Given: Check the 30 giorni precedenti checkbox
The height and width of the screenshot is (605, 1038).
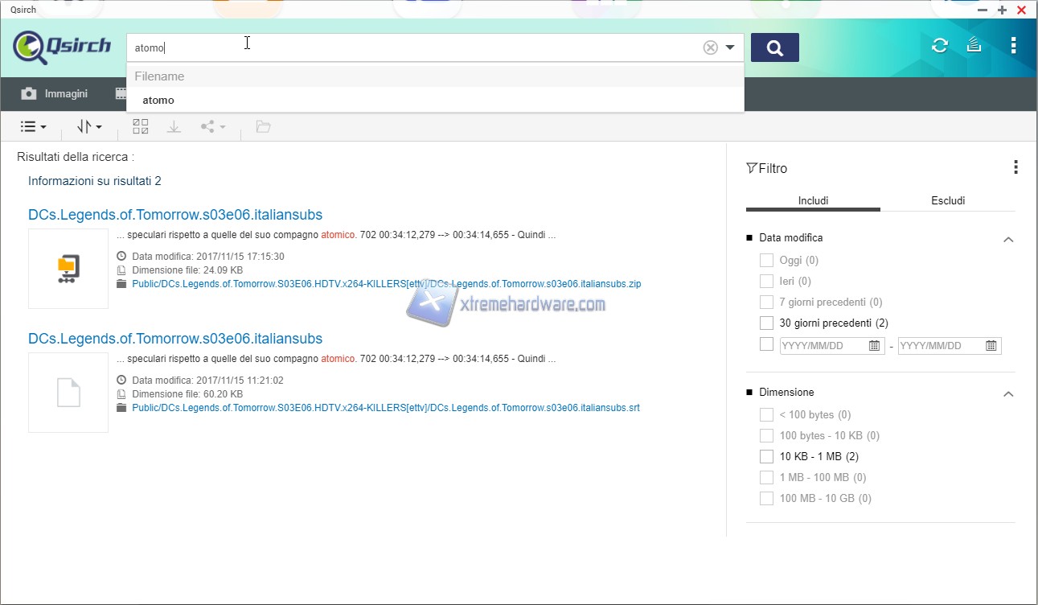Looking at the screenshot, I should tap(766, 323).
